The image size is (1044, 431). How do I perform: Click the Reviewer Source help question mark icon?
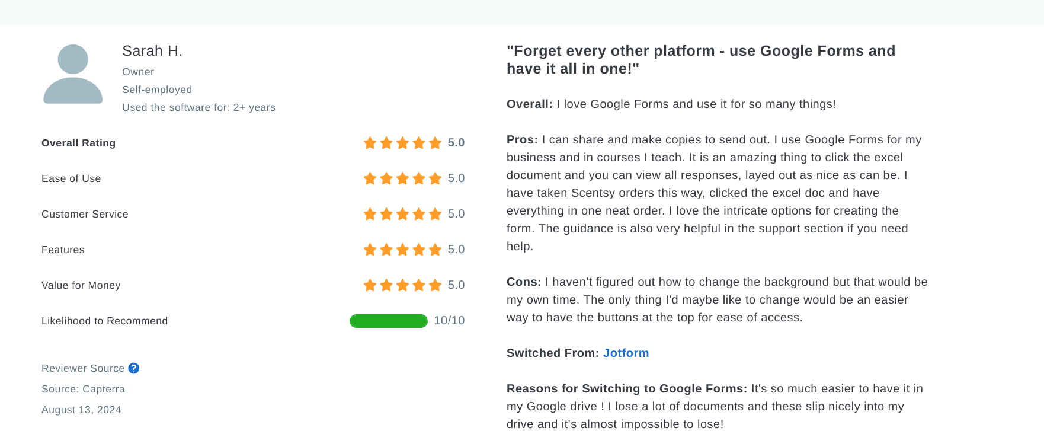[x=134, y=368]
